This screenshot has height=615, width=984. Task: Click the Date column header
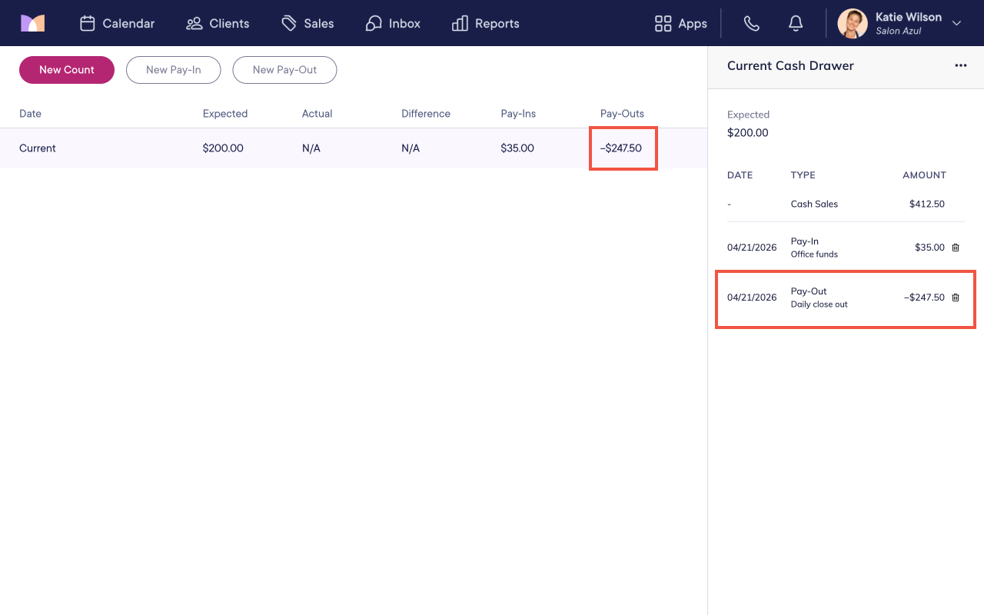(x=30, y=113)
